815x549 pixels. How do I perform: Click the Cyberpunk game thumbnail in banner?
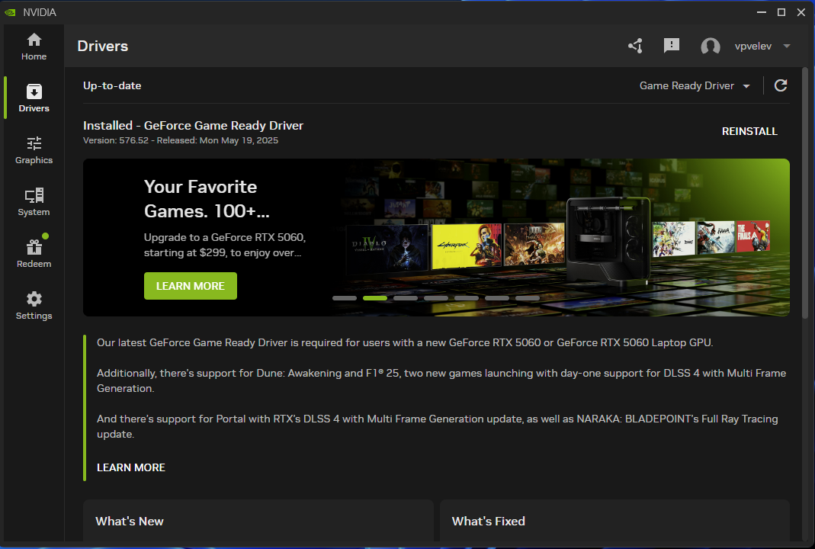[467, 246]
